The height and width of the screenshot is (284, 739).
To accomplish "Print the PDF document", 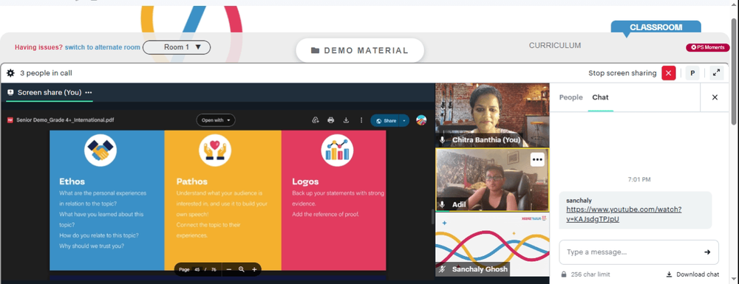I will 331,120.
